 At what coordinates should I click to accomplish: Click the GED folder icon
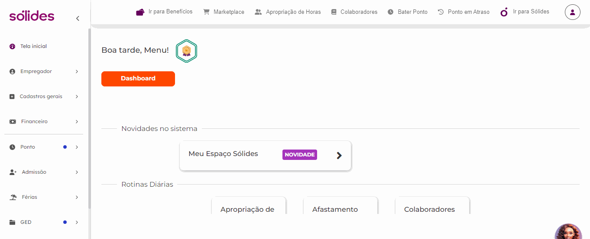coord(13,222)
